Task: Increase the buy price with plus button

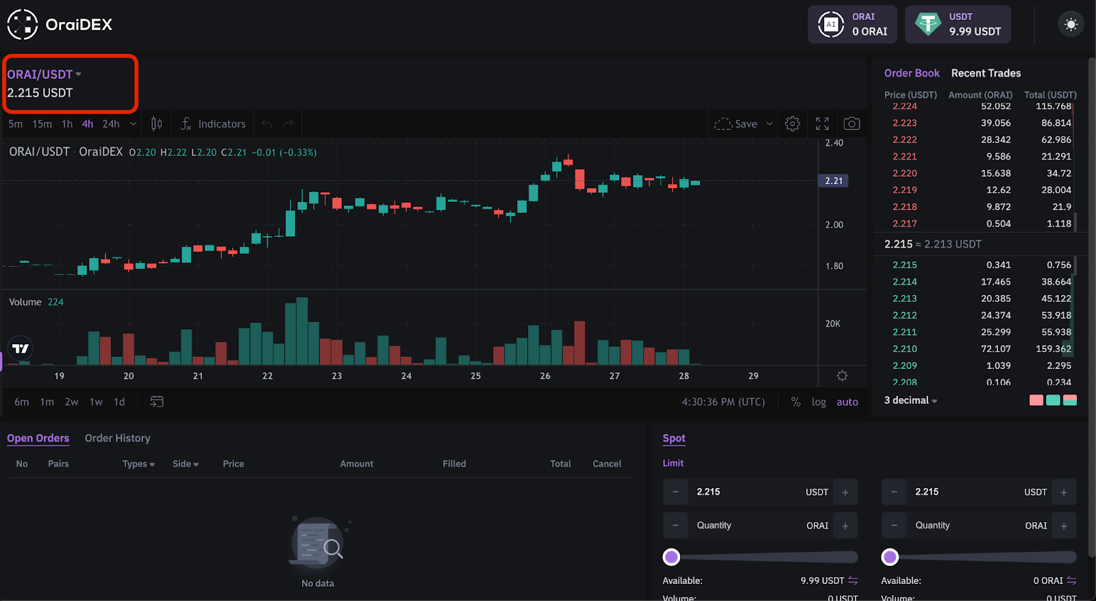Action: point(845,492)
